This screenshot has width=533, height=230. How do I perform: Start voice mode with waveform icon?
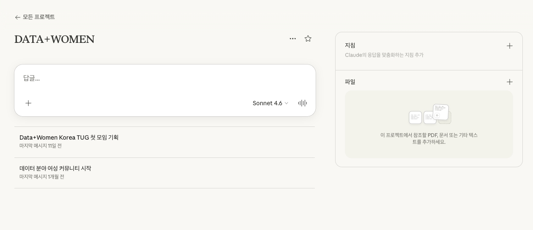point(303,103)
